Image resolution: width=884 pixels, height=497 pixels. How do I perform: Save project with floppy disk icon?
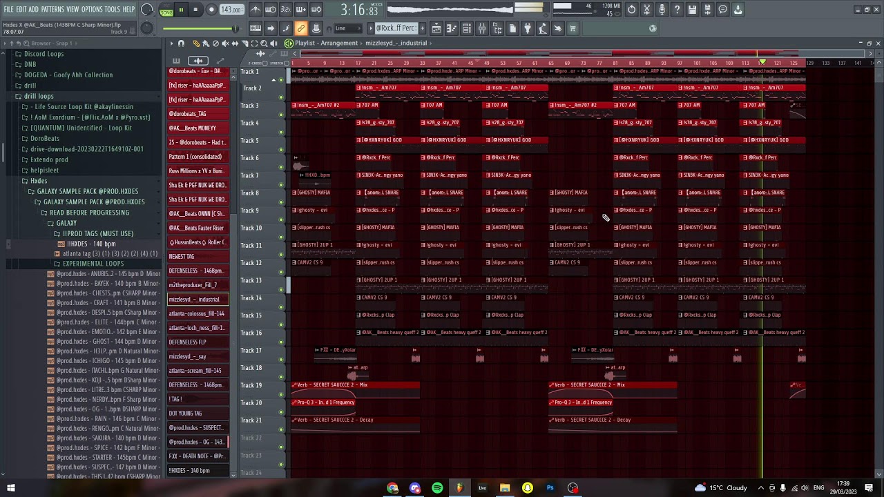click(692, 10)
